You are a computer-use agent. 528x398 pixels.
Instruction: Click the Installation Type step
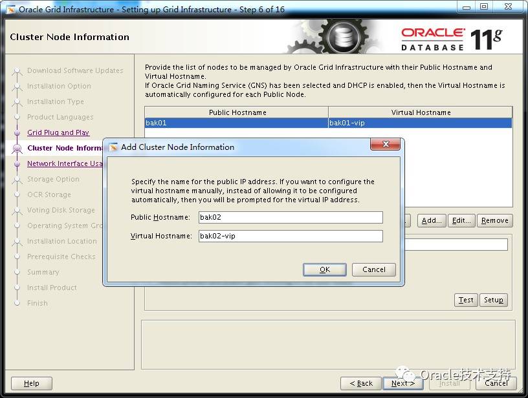click(56, 101)
